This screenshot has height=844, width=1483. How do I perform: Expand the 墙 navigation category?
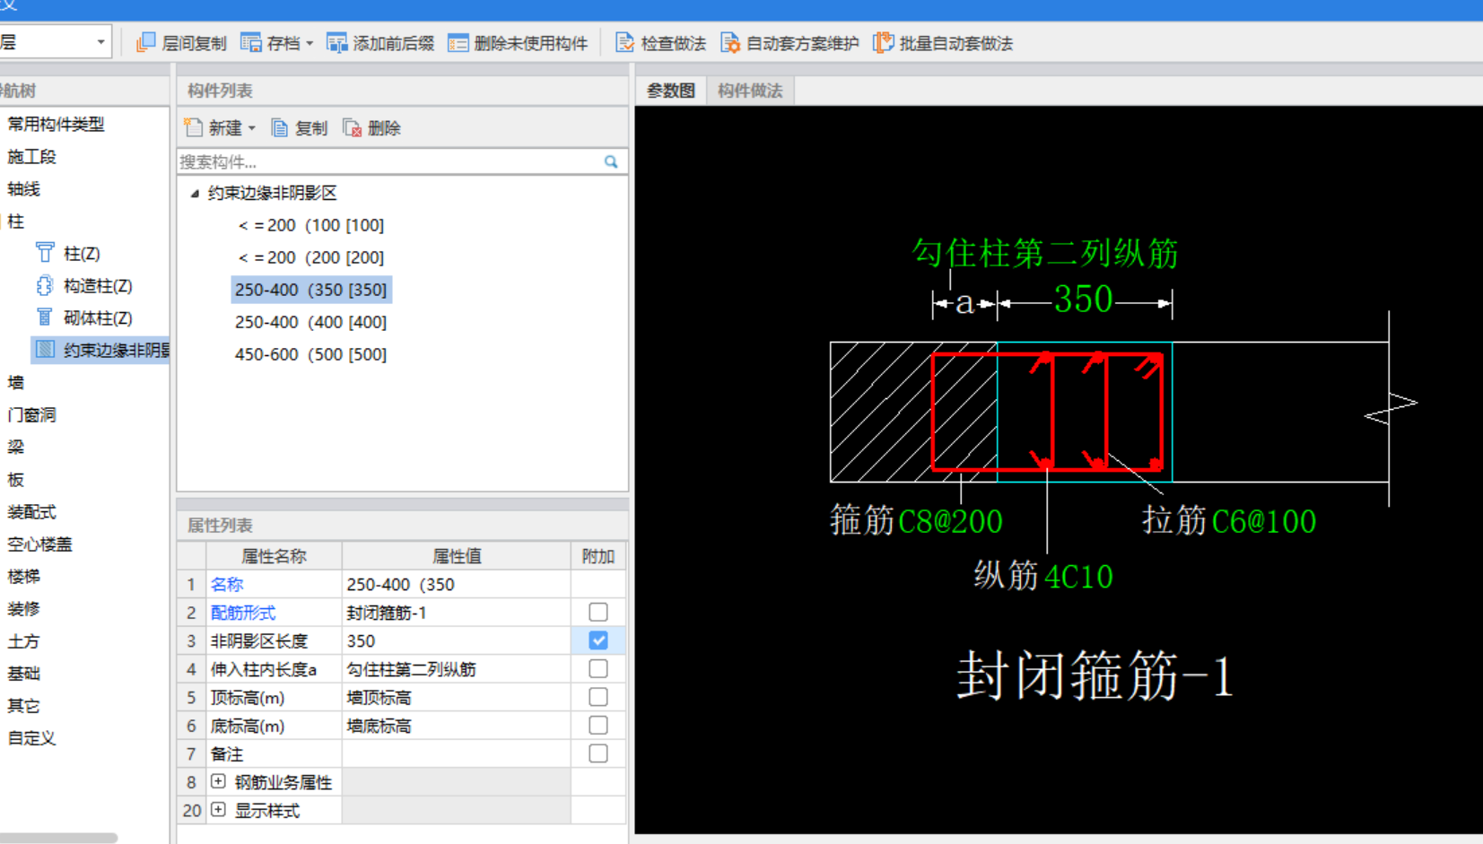(16, 382)
